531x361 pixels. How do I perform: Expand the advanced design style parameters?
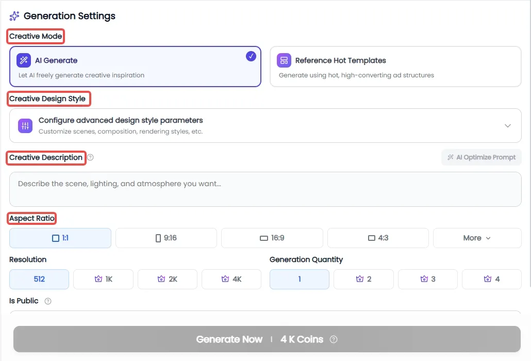click(x=265, y=125)
